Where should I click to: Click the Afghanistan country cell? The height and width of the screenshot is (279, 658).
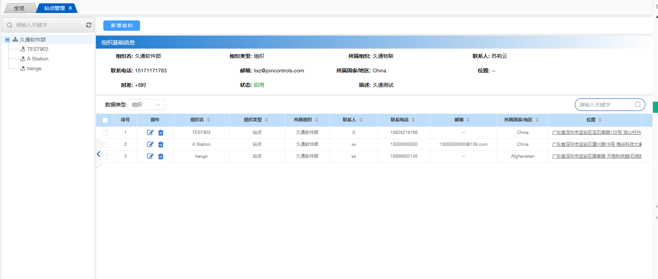[x=523, y=156]
